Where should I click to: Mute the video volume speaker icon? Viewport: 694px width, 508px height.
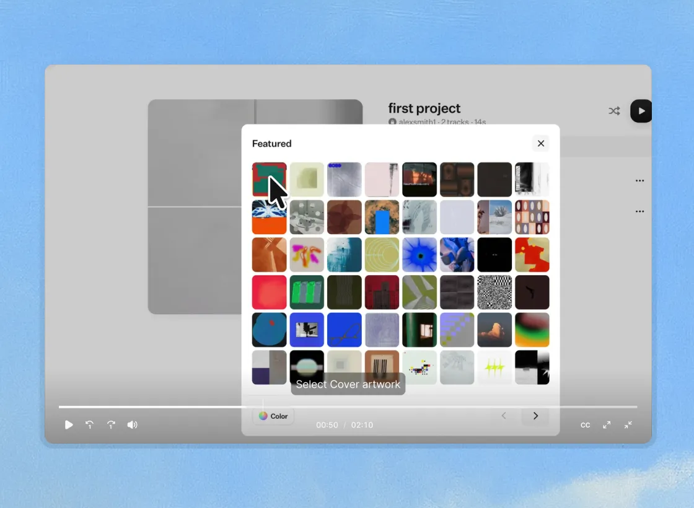click(x=133, y=425)
